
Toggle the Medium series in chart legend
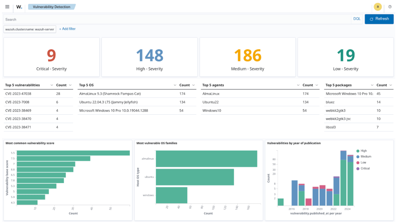point(366,156)
